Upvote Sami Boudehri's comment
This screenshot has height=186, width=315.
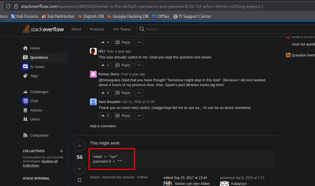105,116
